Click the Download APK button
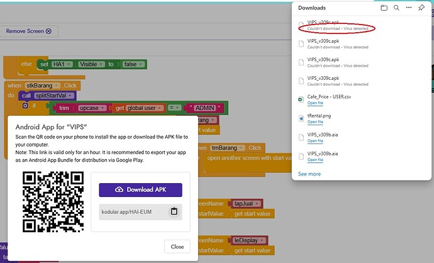This screenshot has height=263, width=434. coord(141,189)
